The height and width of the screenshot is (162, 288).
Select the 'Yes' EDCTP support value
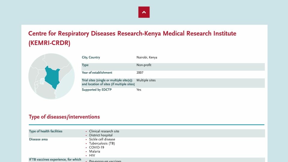click(139, 90)
